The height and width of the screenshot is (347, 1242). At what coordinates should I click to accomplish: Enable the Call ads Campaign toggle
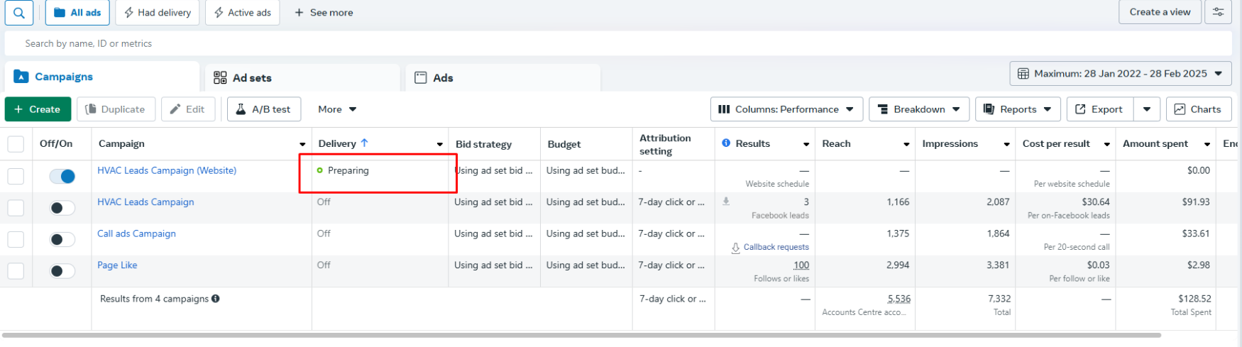click(62, 239)
